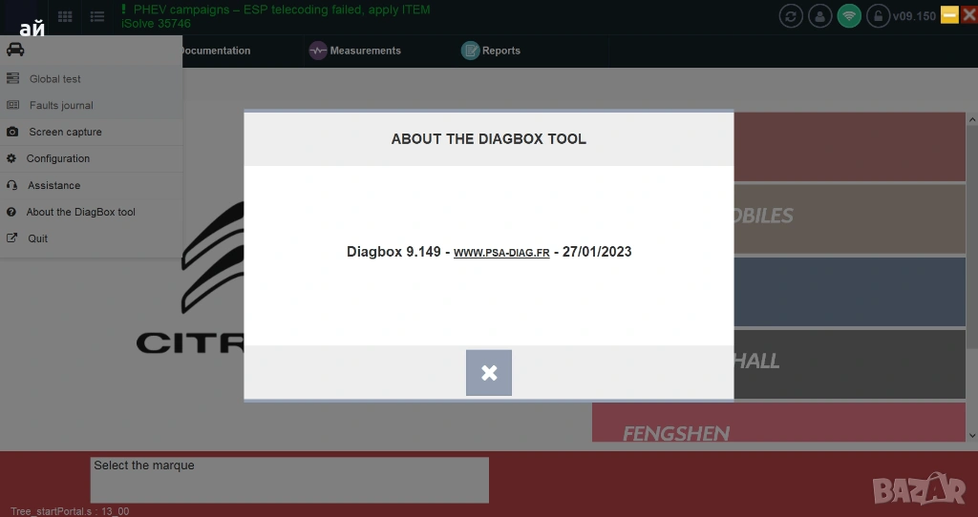Image resolution: width=978 pixels, height=517 pixels.
Task: Select Assistance in the menu
Action: [53, 185]
